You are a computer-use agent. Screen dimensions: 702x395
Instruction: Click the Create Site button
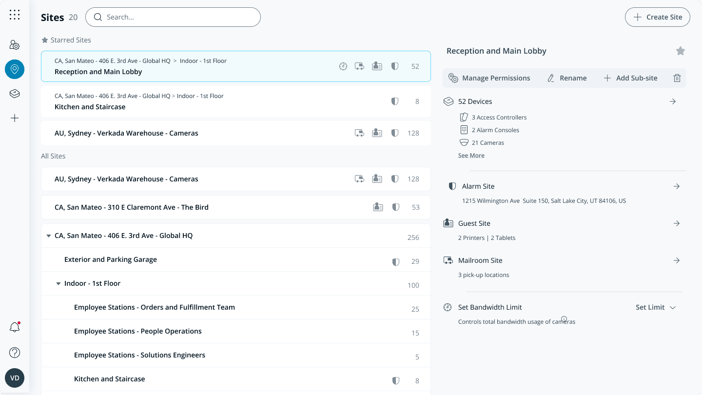(657, 17)
